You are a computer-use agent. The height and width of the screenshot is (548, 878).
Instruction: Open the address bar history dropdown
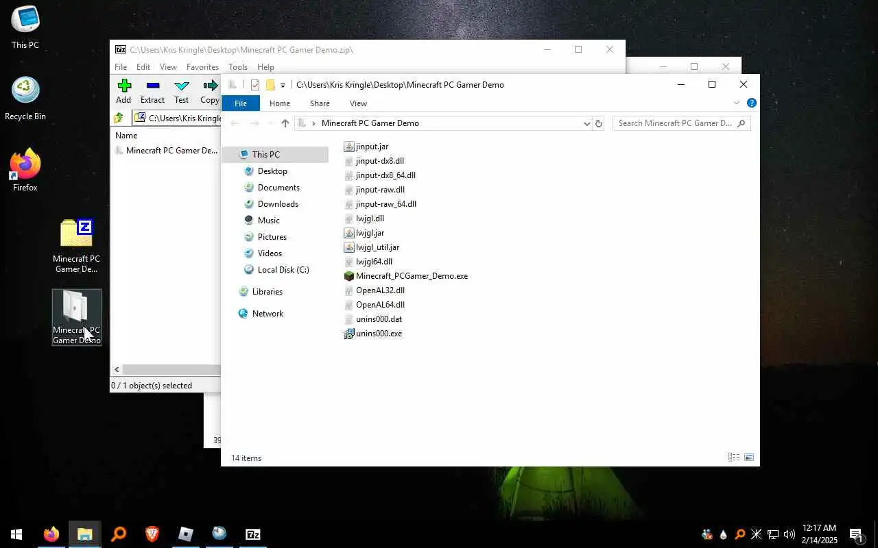pos(586,123)
